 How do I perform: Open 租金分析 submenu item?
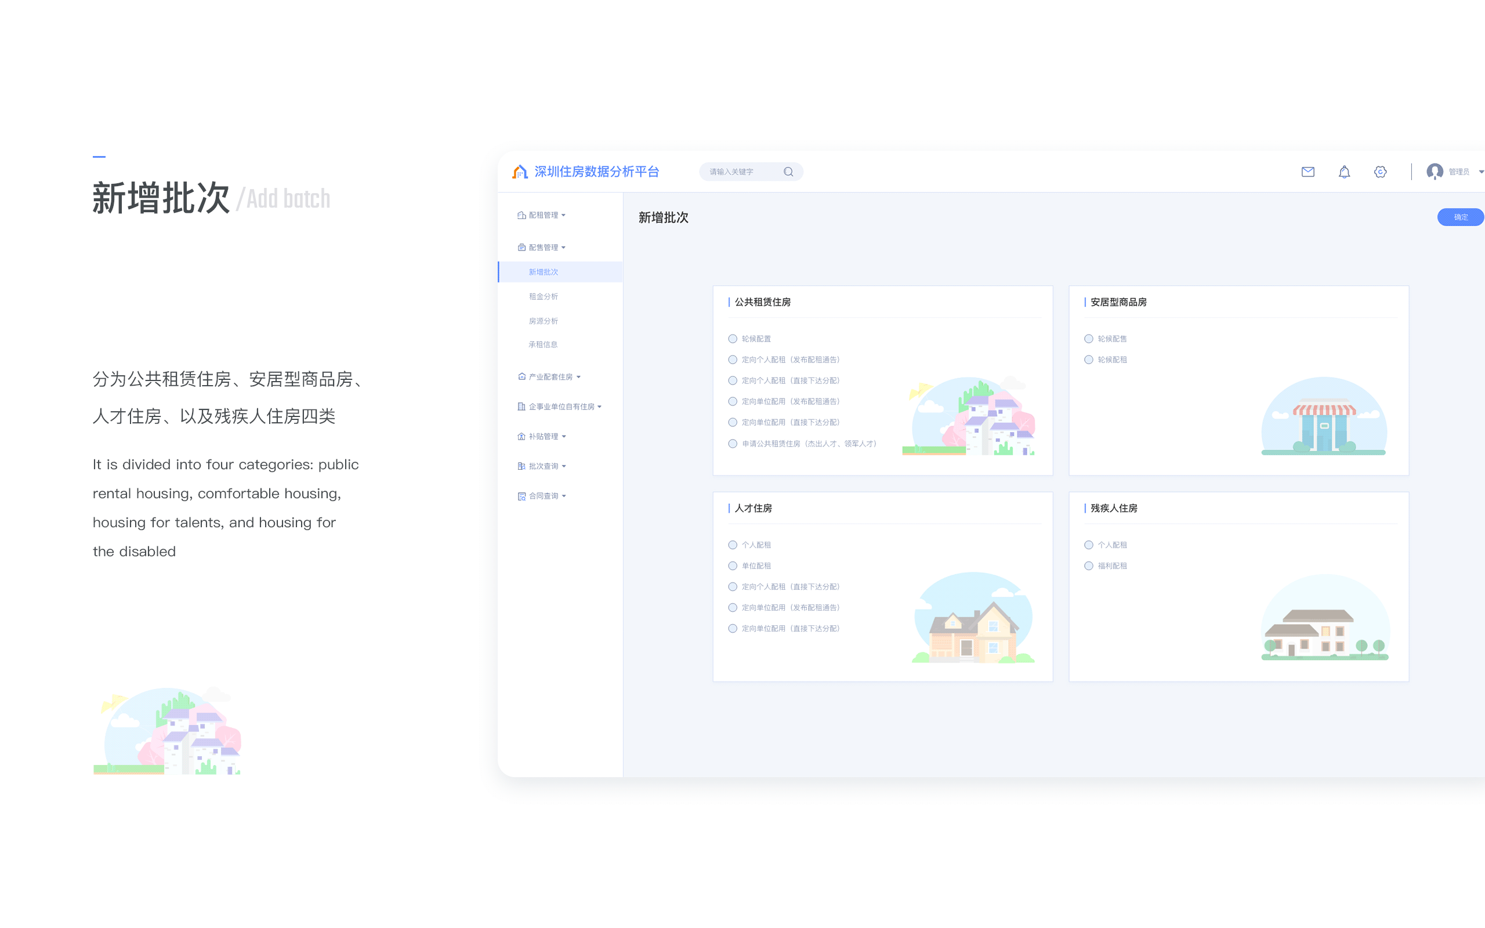click(543, 296)
